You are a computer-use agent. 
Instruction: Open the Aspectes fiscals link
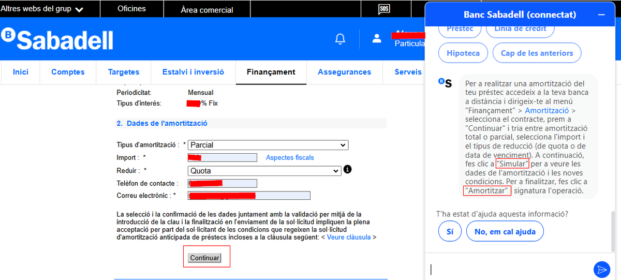[290, 157]
